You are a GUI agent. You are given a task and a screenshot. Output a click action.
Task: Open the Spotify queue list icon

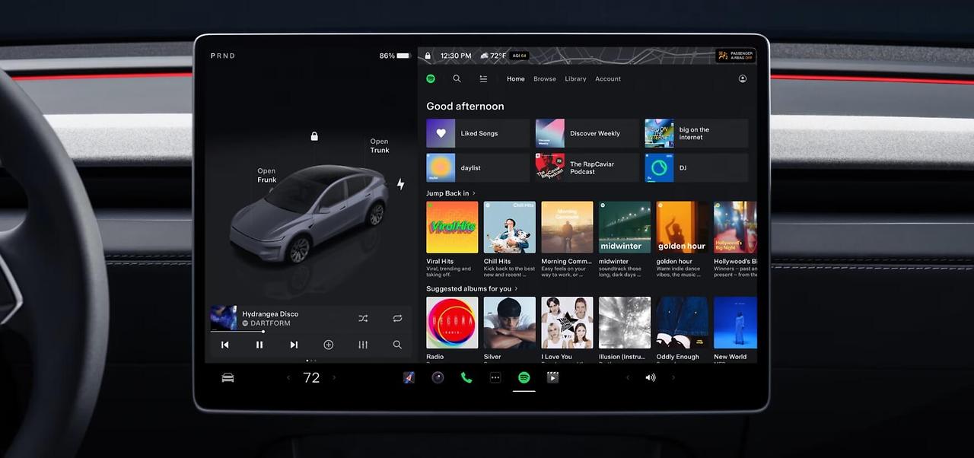coord(483,78)
